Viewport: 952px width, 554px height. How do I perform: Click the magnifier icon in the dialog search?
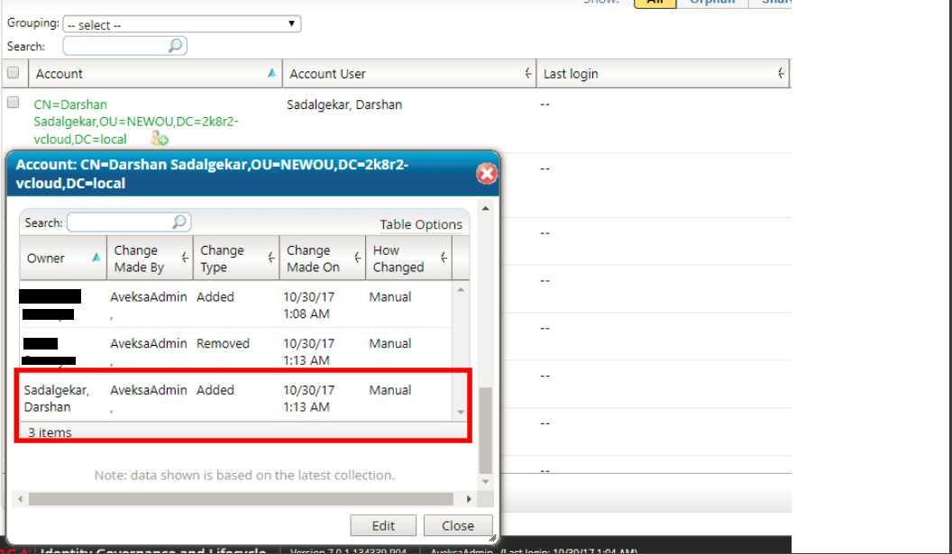[179, 223]
